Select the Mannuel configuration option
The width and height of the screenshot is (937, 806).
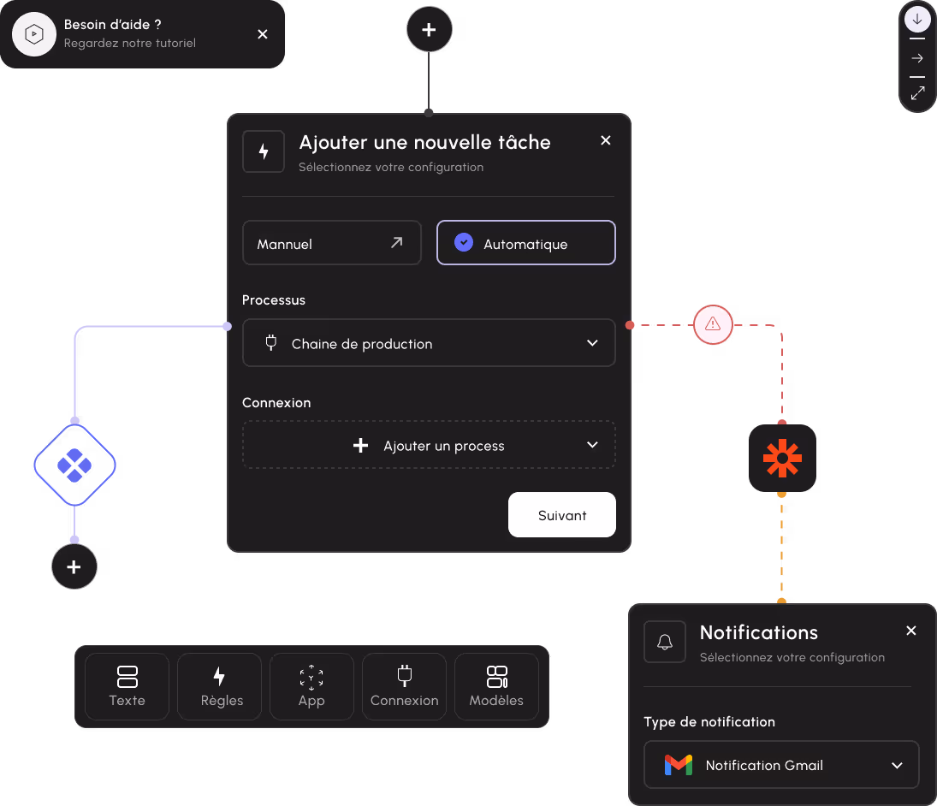[331, 242]
